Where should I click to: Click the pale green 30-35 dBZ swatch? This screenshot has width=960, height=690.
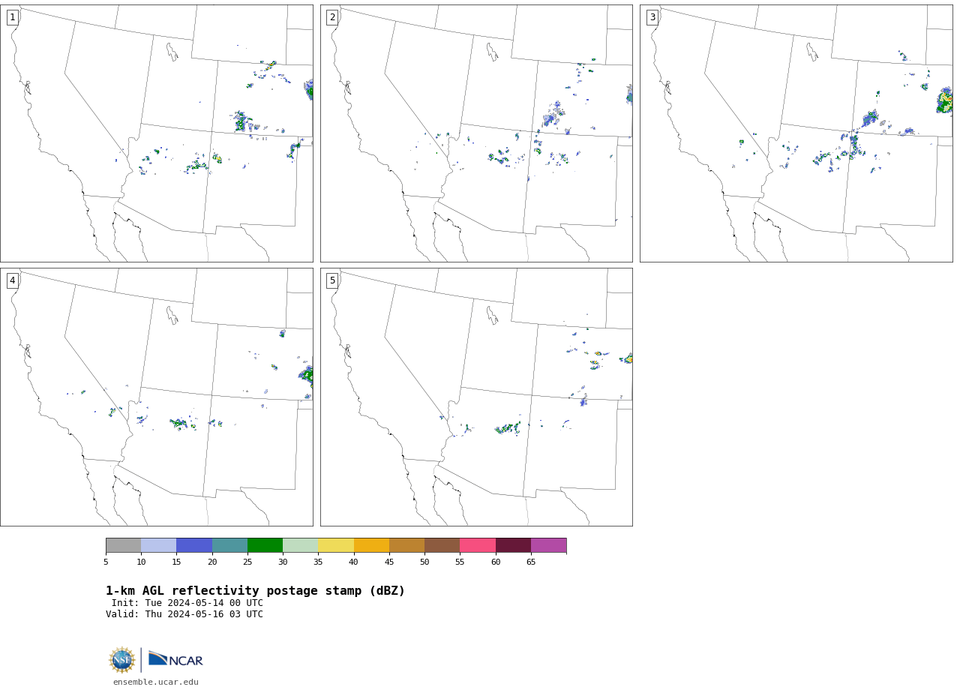click(x=301, y=545)
